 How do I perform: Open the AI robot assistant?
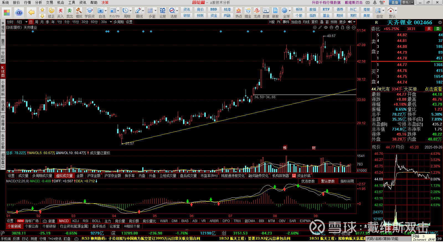pyautogui.click(x=19, y=12)
